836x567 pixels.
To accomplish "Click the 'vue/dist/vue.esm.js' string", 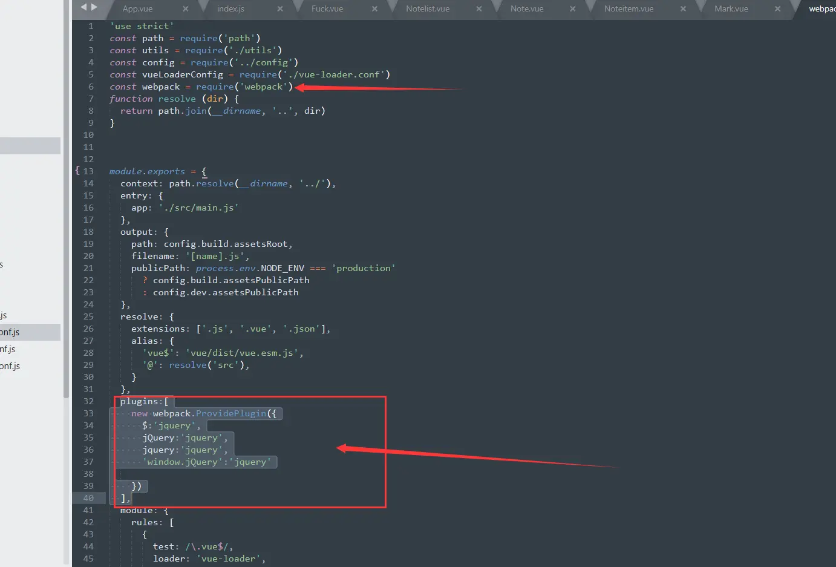I will click(241, 353).
